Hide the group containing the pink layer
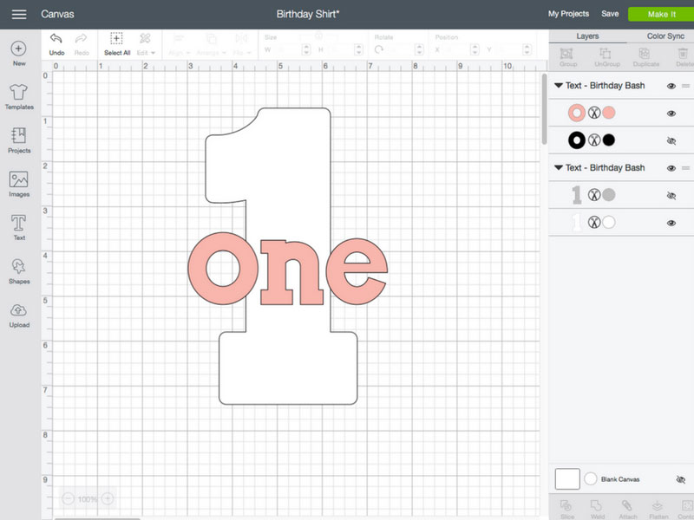 click(671, 86)
